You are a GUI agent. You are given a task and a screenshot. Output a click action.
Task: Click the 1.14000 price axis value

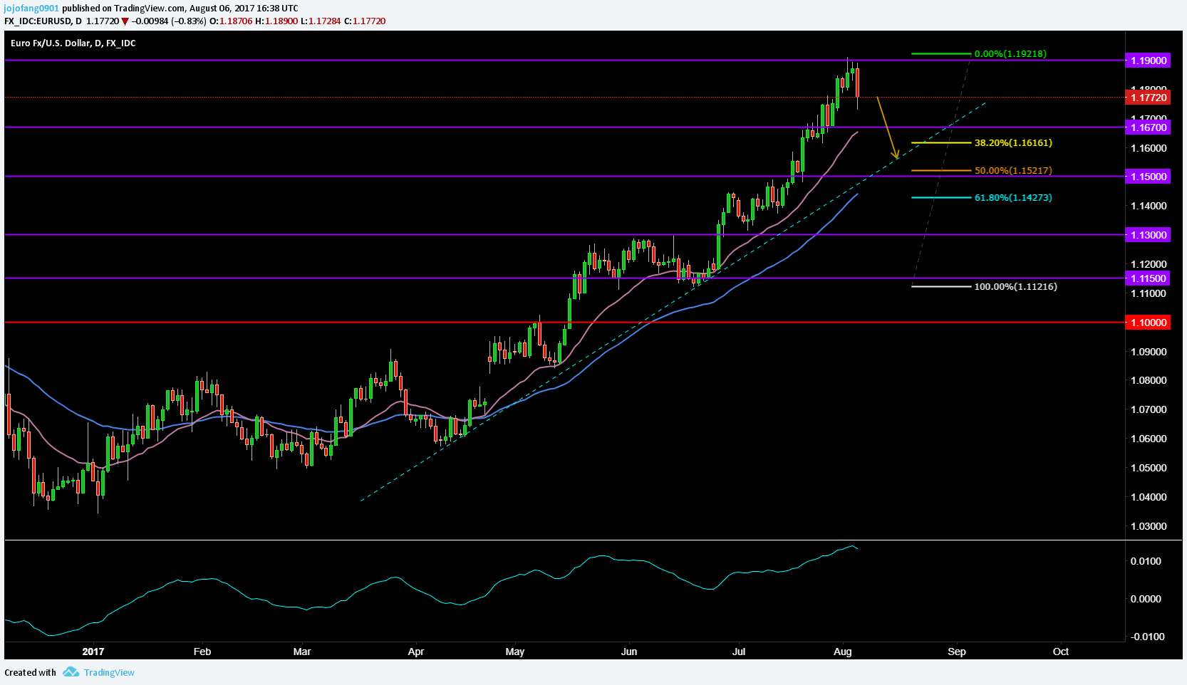point(1149,206)
